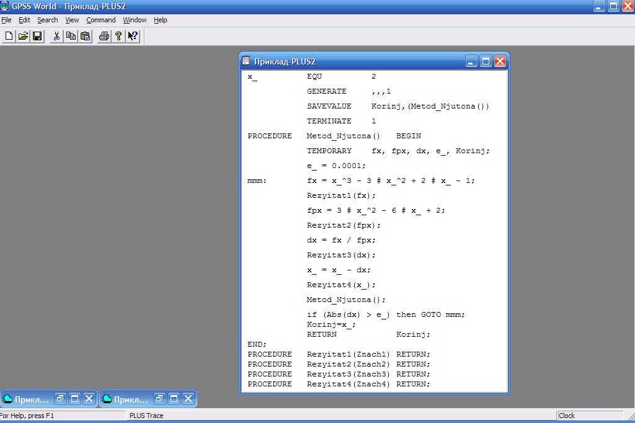Click the 'TERMINATE' block text
Viewport: 635px width, 423px height.
coord(329,121)
